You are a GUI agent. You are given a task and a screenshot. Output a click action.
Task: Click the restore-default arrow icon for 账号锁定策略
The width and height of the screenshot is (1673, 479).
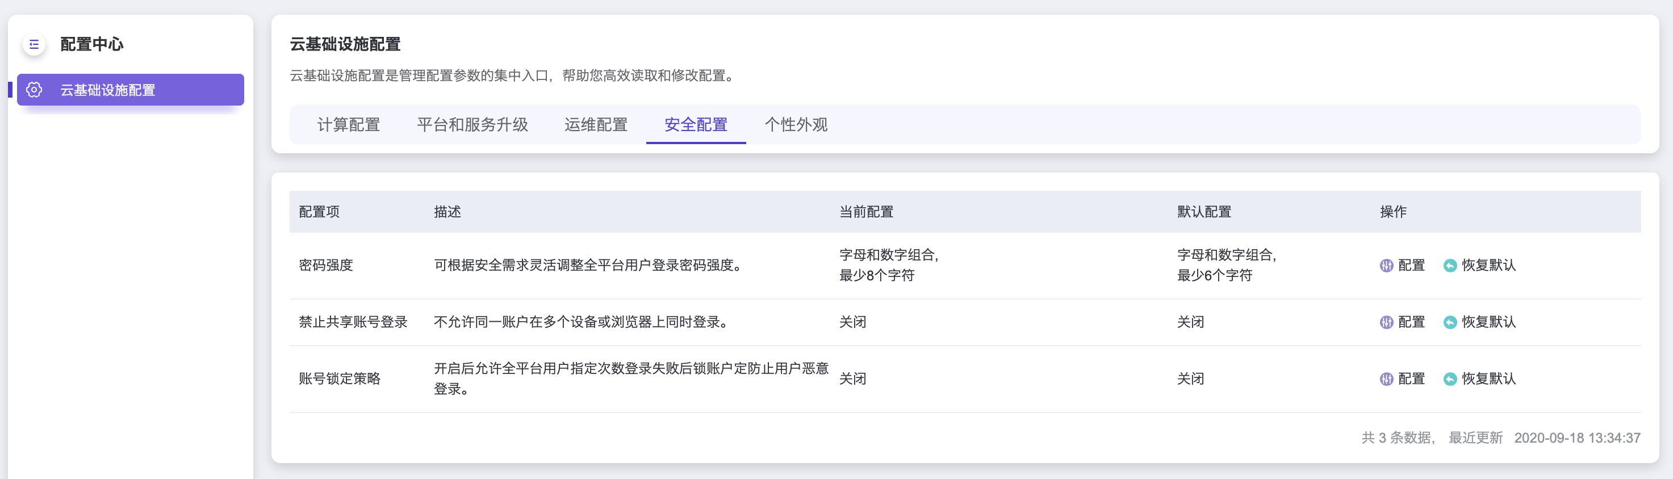click(x=1450, y=379)
